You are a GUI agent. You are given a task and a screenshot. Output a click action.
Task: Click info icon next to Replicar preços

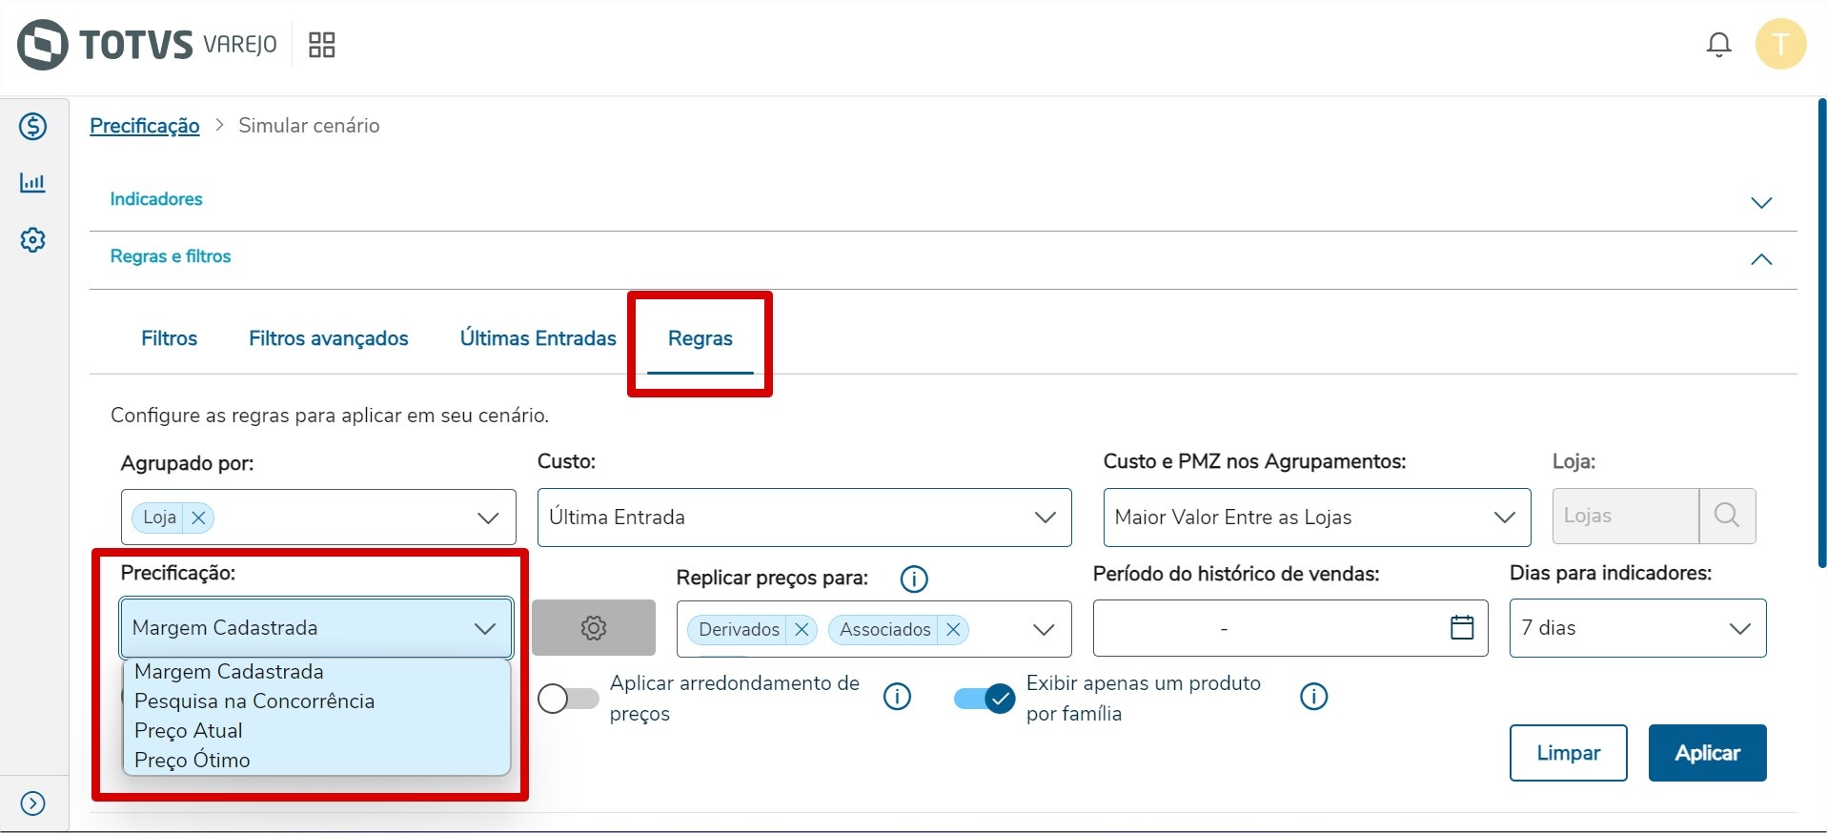point(913,579)
